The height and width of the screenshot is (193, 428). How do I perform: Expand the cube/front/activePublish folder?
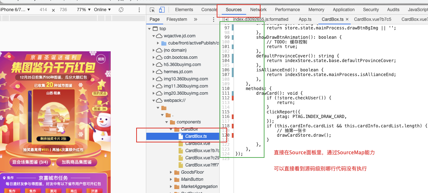pyautogui.click(x=158, y=43)
